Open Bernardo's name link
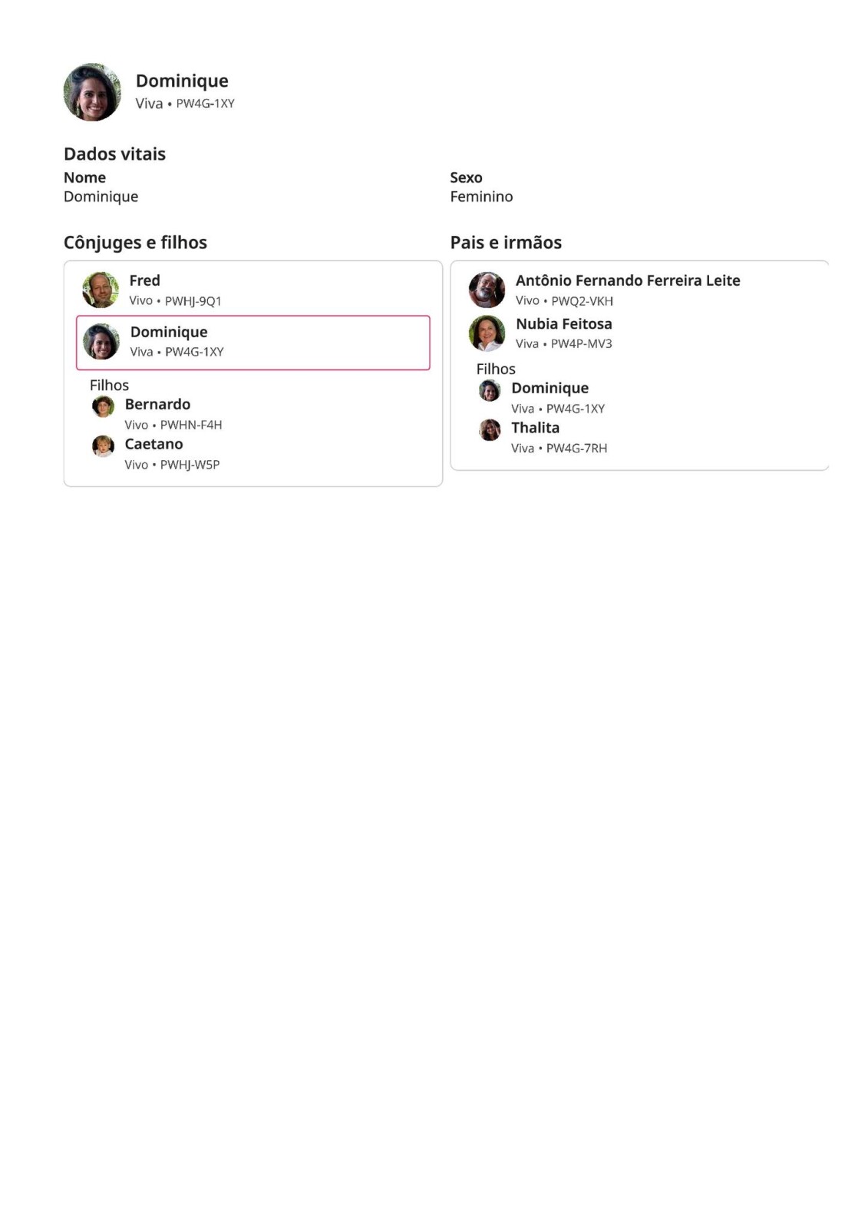Viewport: 868px width, 1229px height. tap(157, 404)
